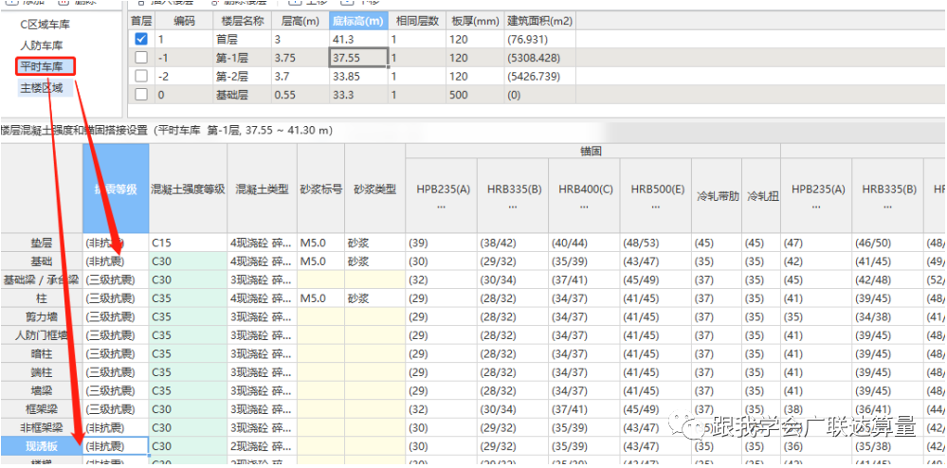
Task: Click 砂浆 mortar type in 柱 row
Action: tap(375, 298)
